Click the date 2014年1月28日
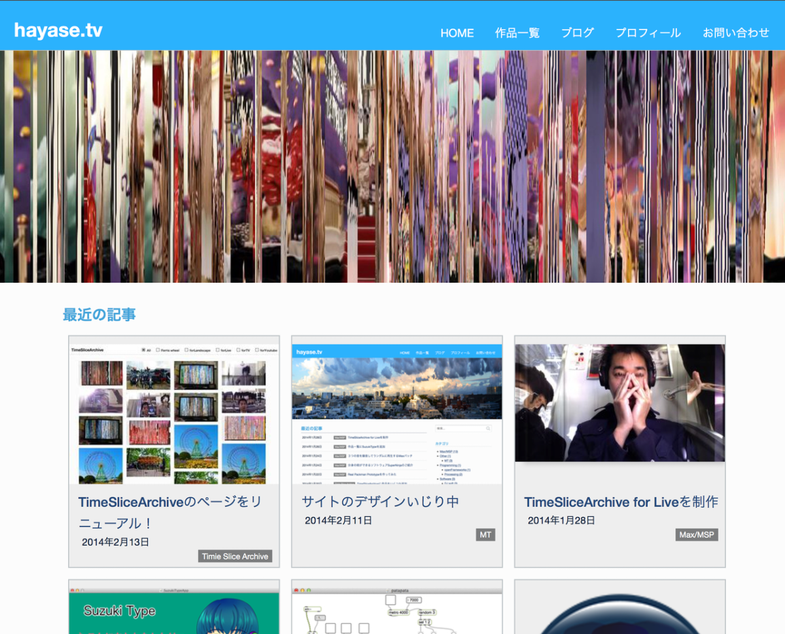 (561, 521)
